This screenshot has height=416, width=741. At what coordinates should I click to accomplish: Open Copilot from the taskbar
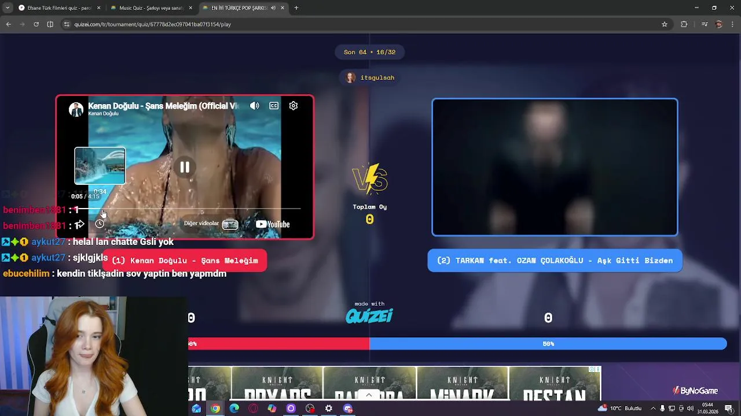coord(272,408)
